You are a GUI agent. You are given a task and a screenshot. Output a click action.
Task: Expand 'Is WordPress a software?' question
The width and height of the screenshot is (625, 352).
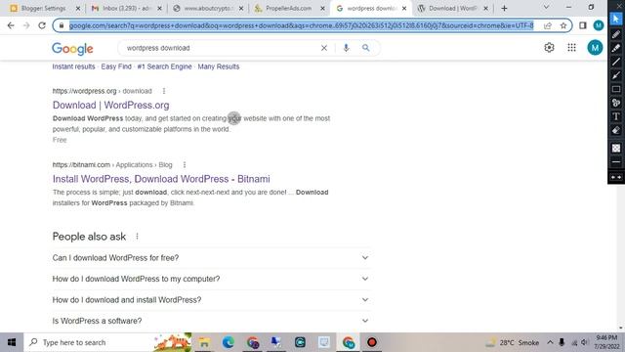click(211, 321)
